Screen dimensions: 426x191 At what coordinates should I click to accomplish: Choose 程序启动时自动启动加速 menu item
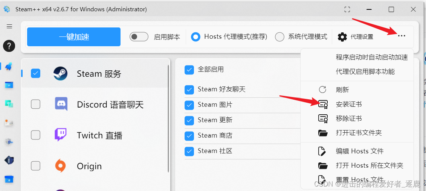point(357,57)
